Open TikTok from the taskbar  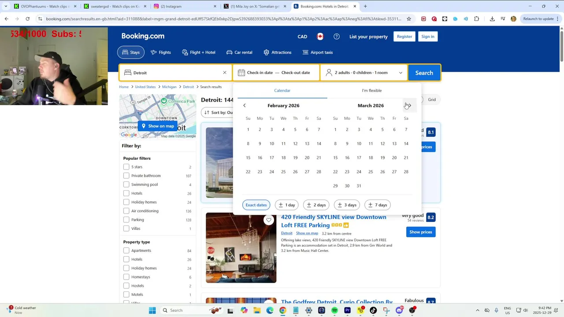[x=373, y=310]
